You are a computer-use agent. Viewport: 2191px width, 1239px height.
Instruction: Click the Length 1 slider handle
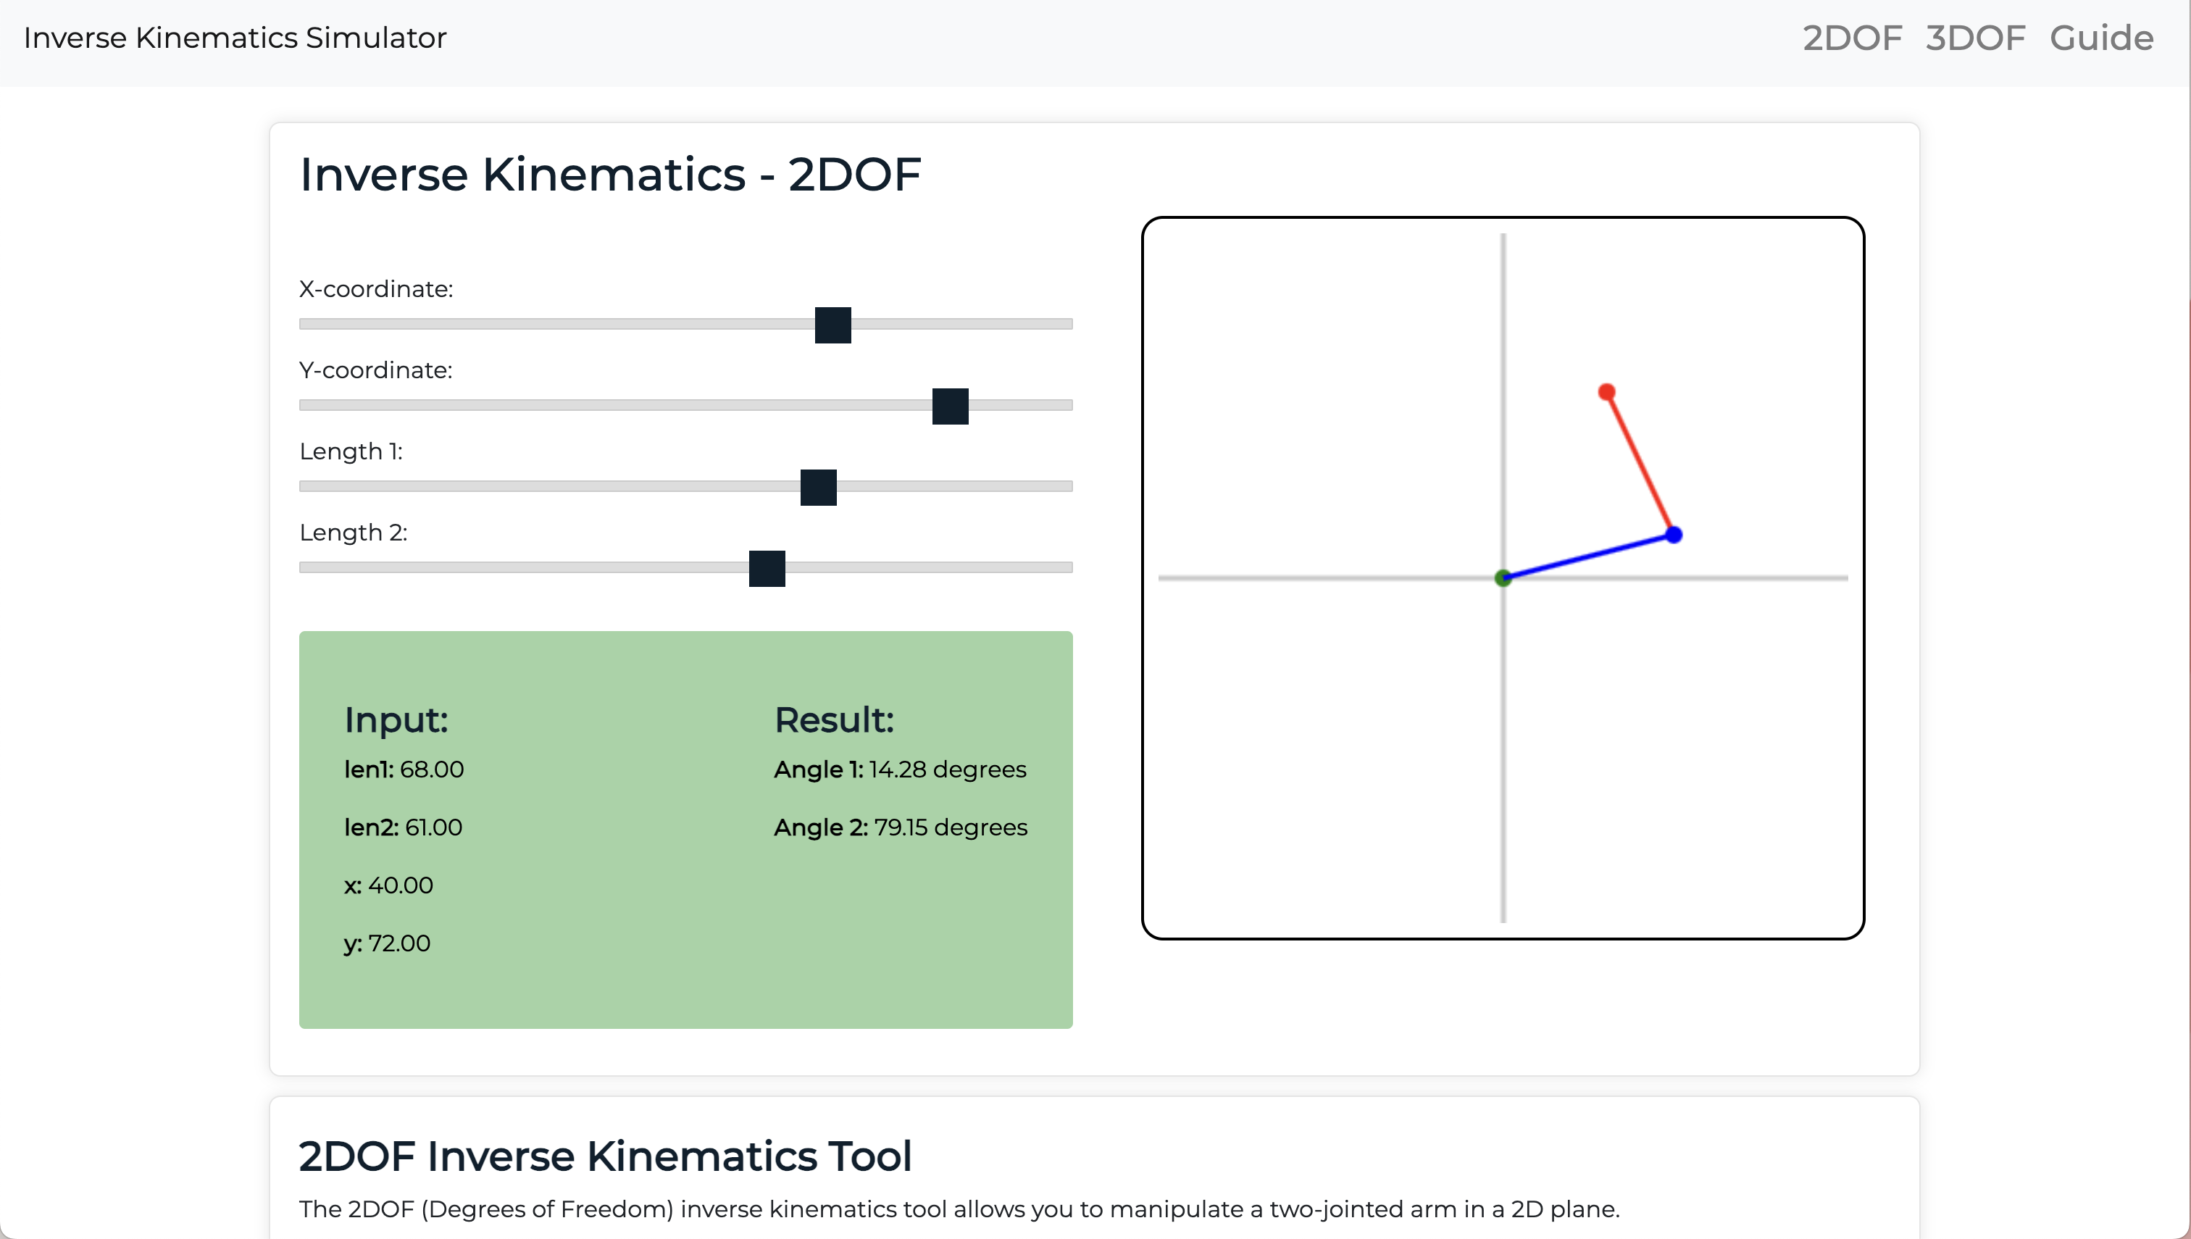point(818,488)
